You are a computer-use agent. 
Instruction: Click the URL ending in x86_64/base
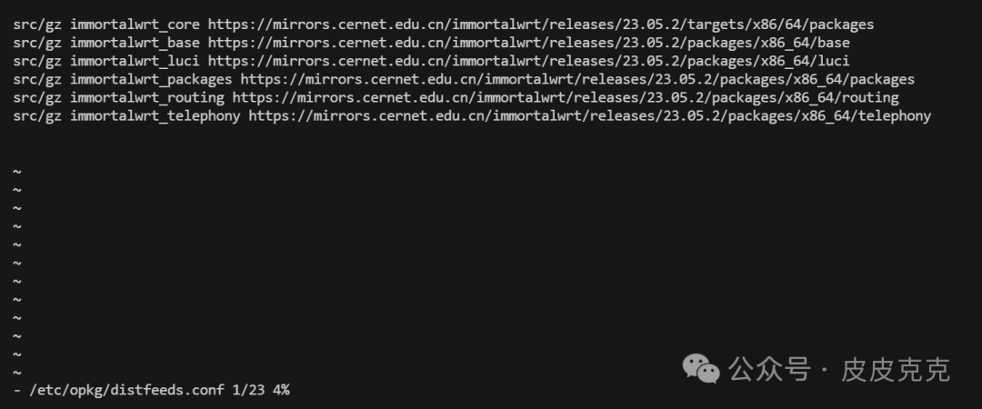click(529, 44)
